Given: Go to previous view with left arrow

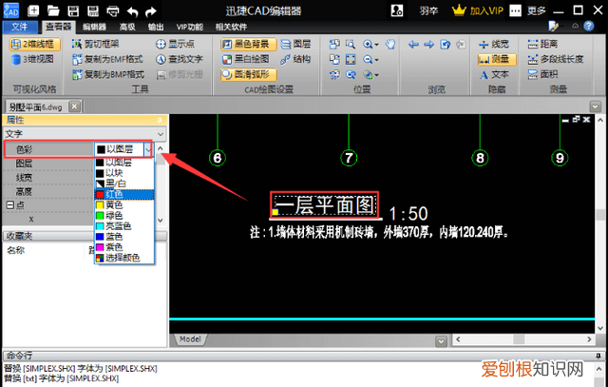Looking at the screenshot, I should [413, 45].
